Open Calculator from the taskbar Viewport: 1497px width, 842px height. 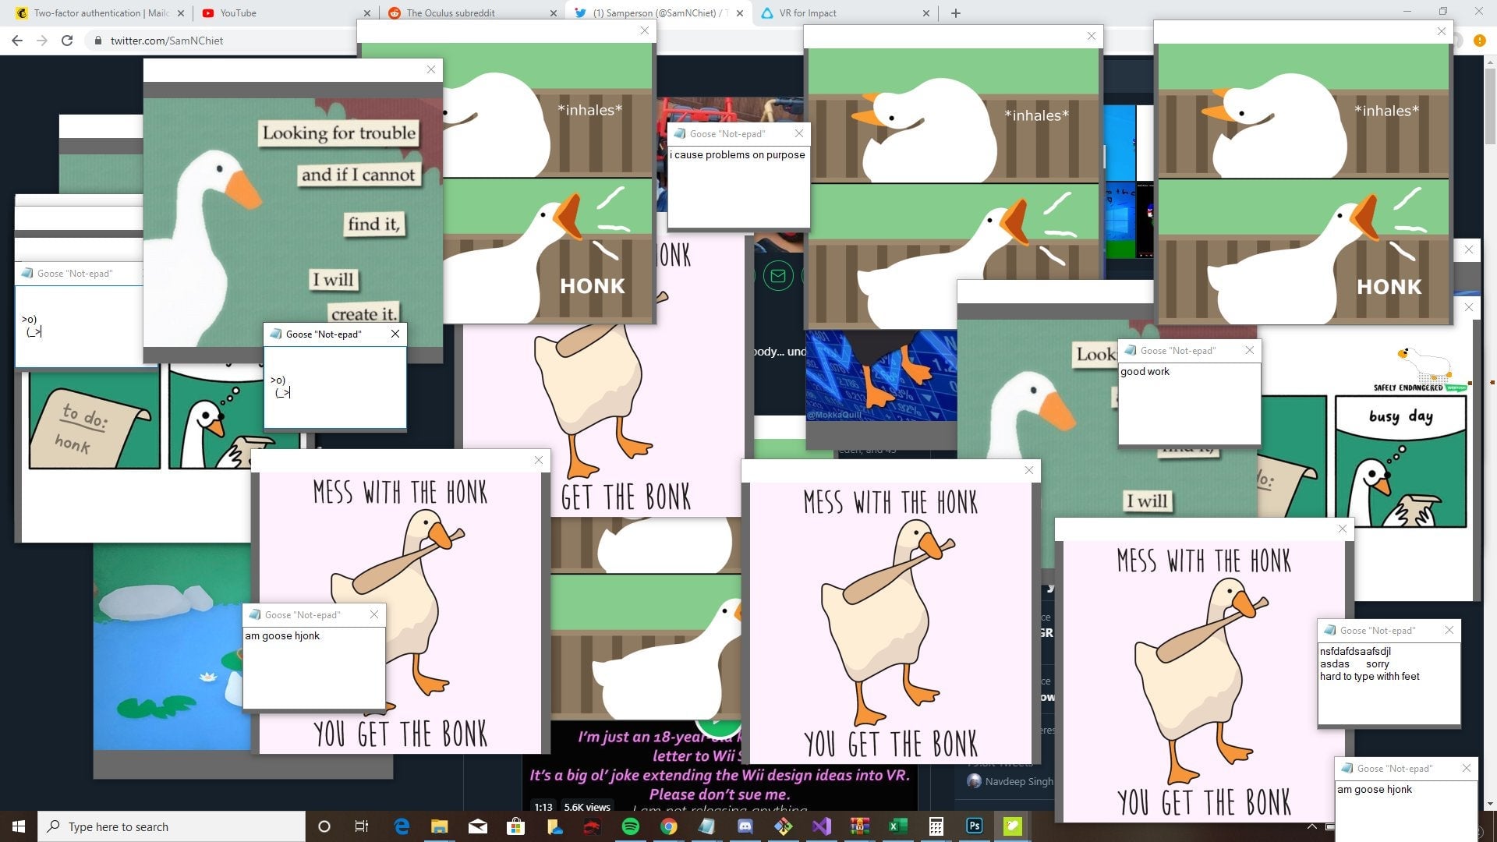[x=935, y=826]
